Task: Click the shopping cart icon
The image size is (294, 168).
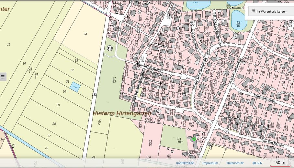Action: (x=253, y=11)
